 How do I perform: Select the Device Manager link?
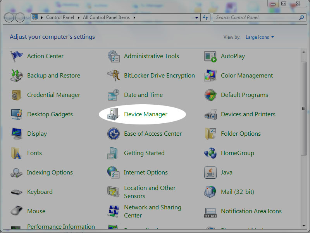(x=146, y=114)
